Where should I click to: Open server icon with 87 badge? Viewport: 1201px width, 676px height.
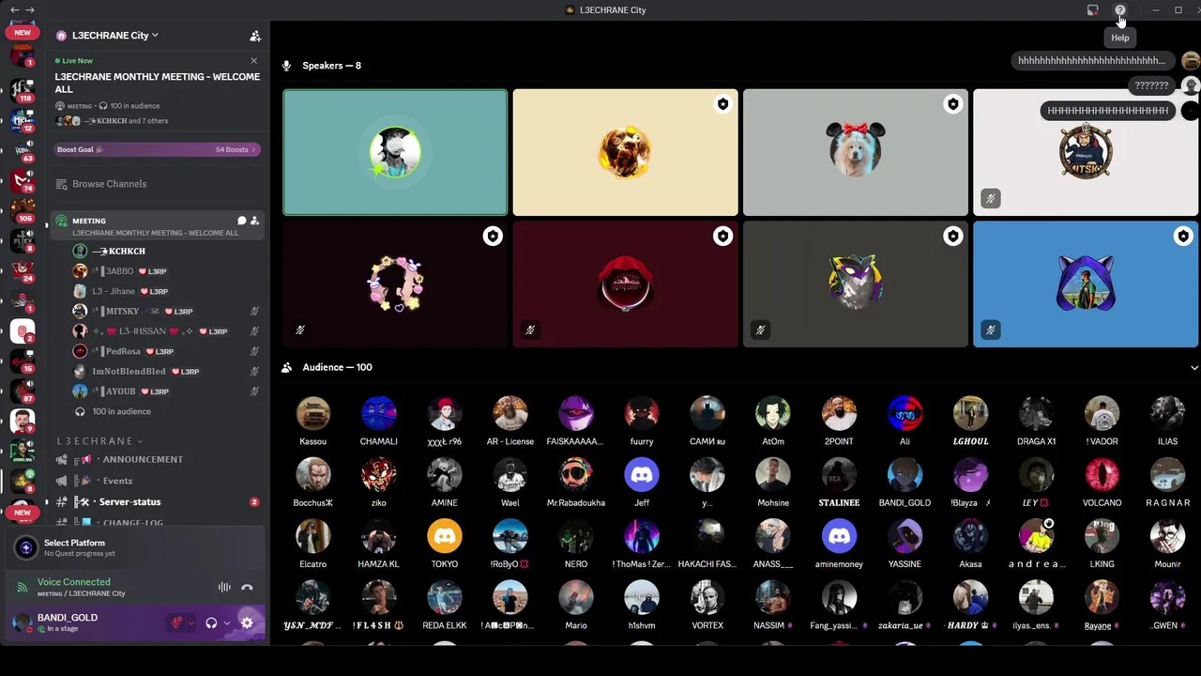pos(23,391)
